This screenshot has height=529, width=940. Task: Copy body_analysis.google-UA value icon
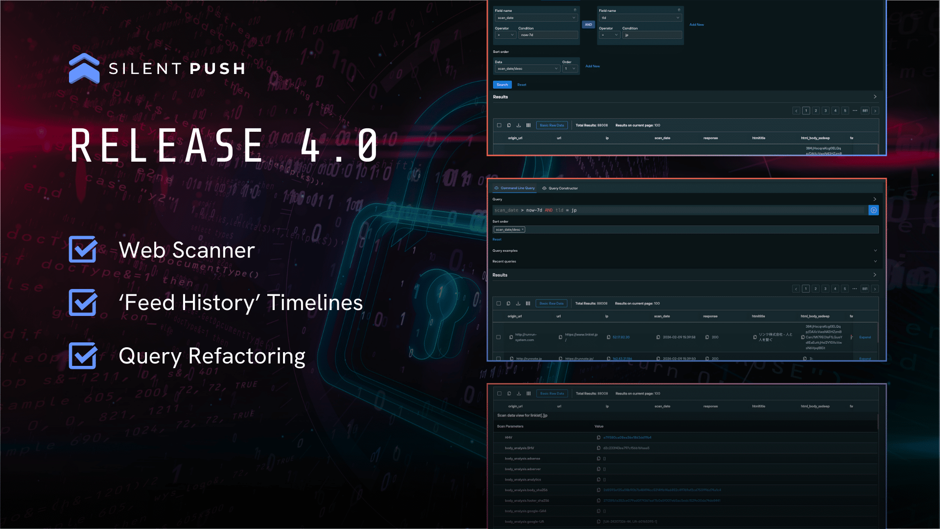[x=598, y=522]
